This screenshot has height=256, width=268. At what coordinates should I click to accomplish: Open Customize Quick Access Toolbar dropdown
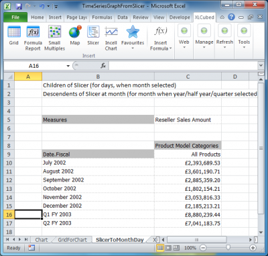pos(56,7)
